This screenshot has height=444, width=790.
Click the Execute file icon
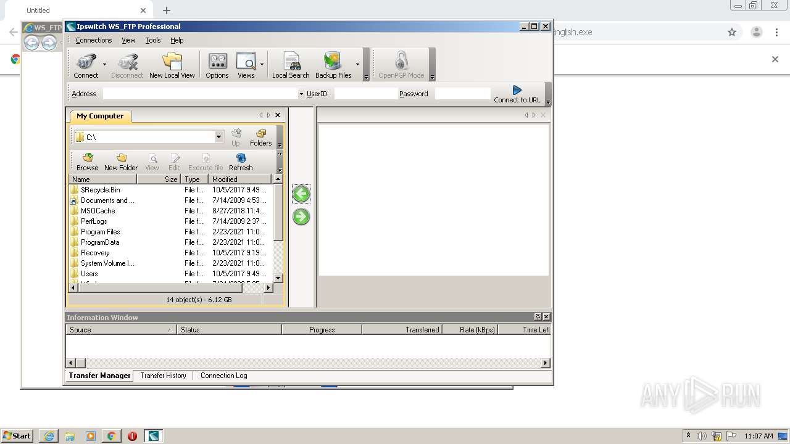(206, 162)
